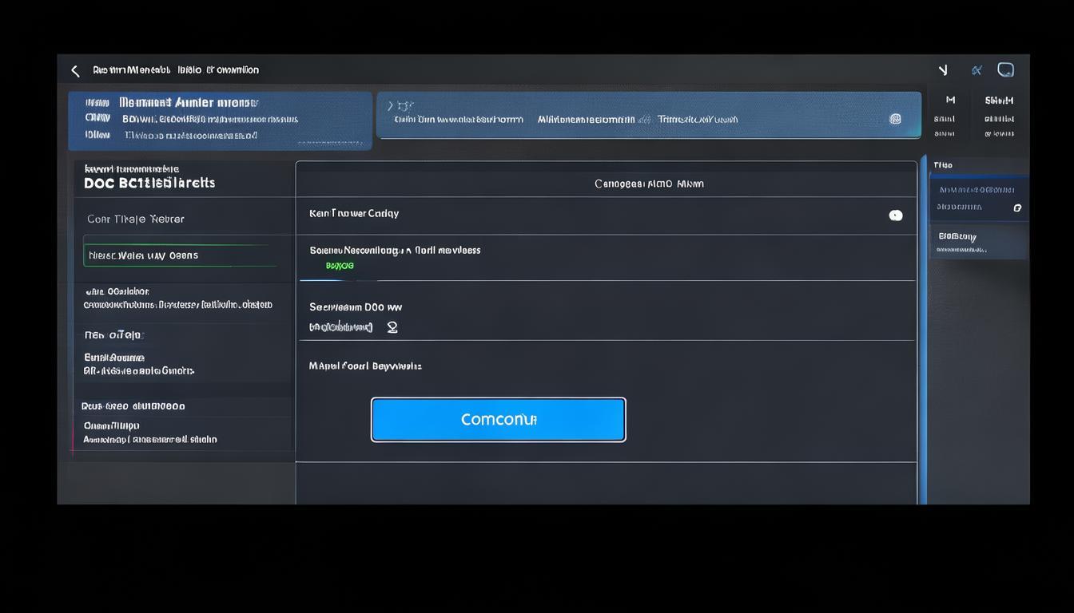
Task: Click the M icon in right column
Action: click(950, 101)
